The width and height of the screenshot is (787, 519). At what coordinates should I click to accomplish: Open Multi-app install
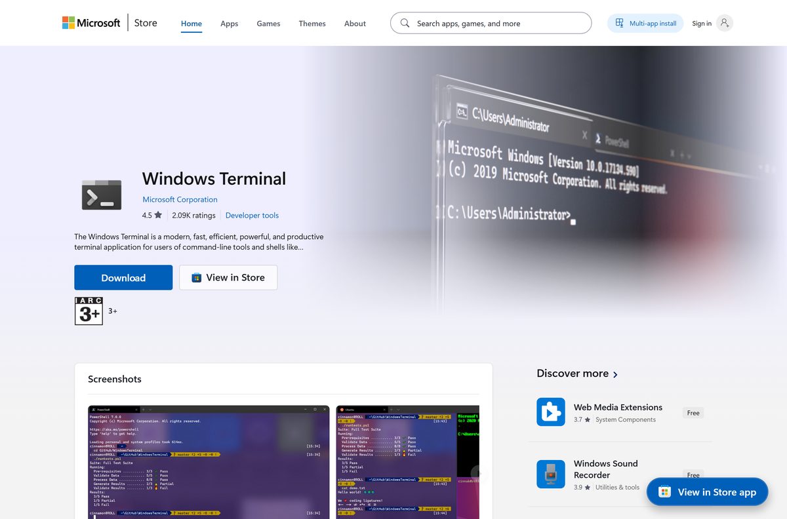[645, 24]
